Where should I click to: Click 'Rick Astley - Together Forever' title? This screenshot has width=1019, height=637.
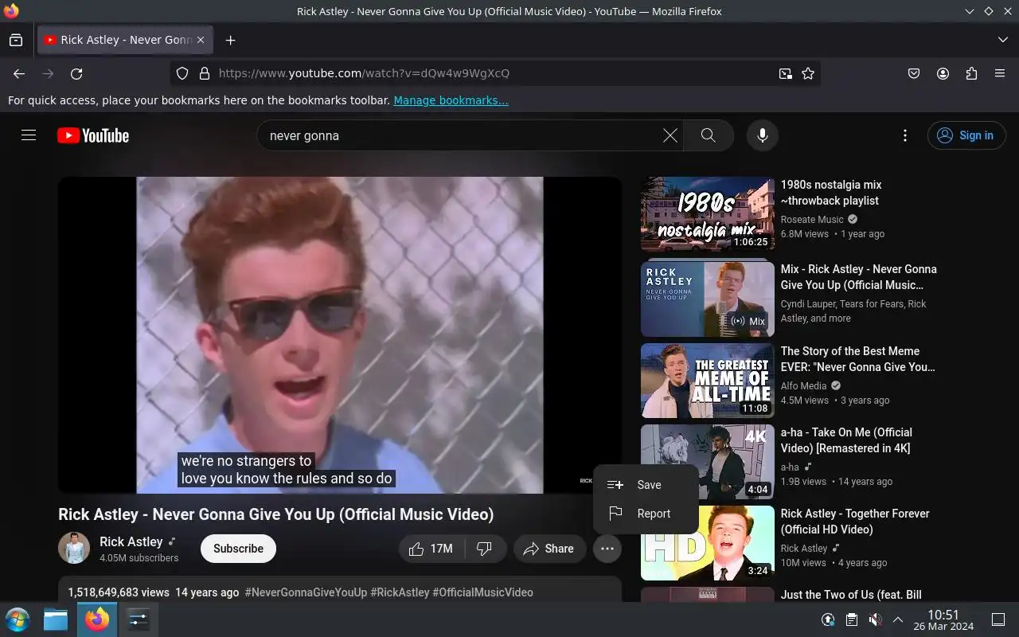[855, 522]
